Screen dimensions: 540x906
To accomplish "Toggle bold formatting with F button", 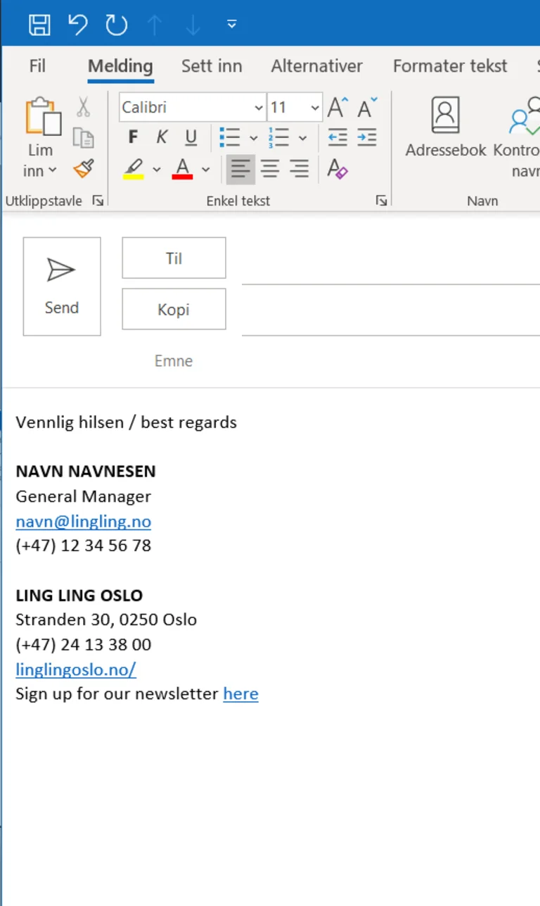I will point(133,137).
